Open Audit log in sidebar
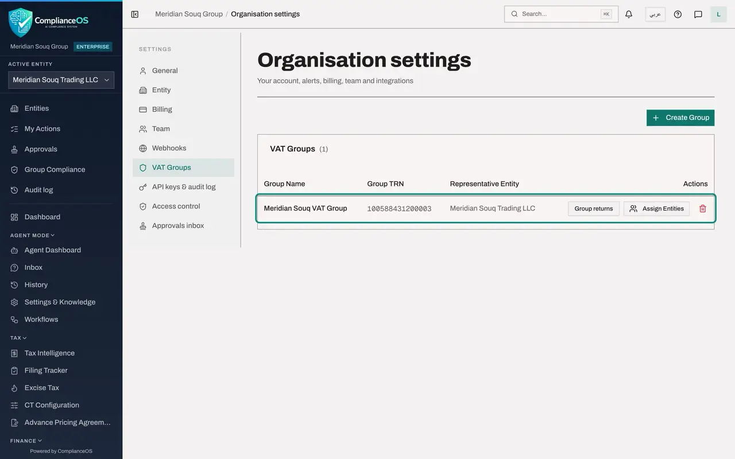This screenshot has height=459, width=735. pos(61,190)
